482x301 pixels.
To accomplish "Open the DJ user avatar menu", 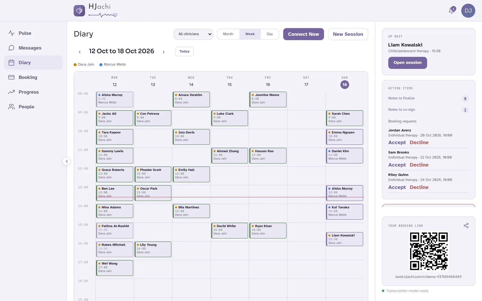I will tap(468, 11).
